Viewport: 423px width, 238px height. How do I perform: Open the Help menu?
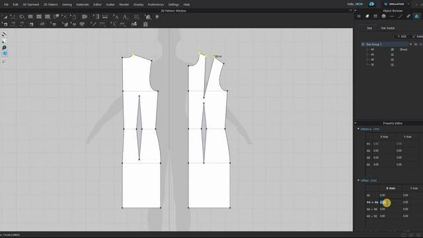point(186,5)
